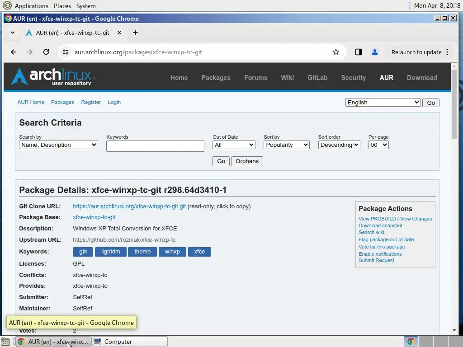
Task: Open Wiki in Arch navigation
Action: pos(287,78)
